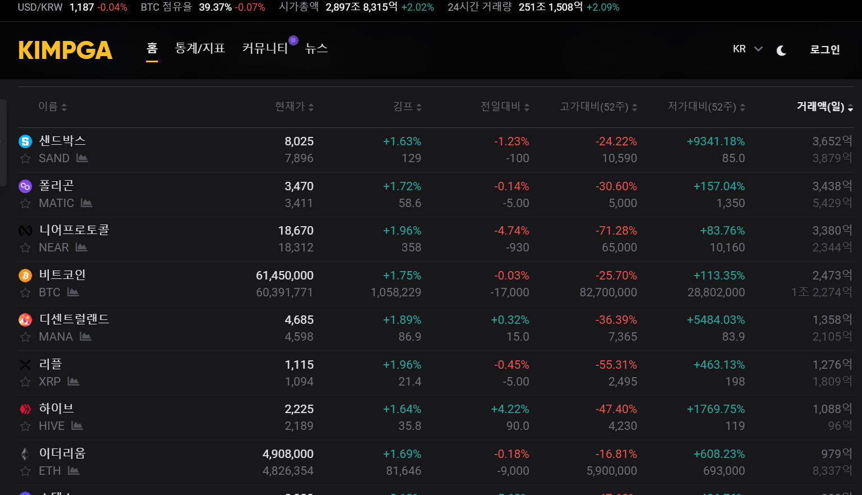The height and width of the screenshot is (495, 862).
Task: Open the XRP chart icon
Action: (x=74, y=381)
